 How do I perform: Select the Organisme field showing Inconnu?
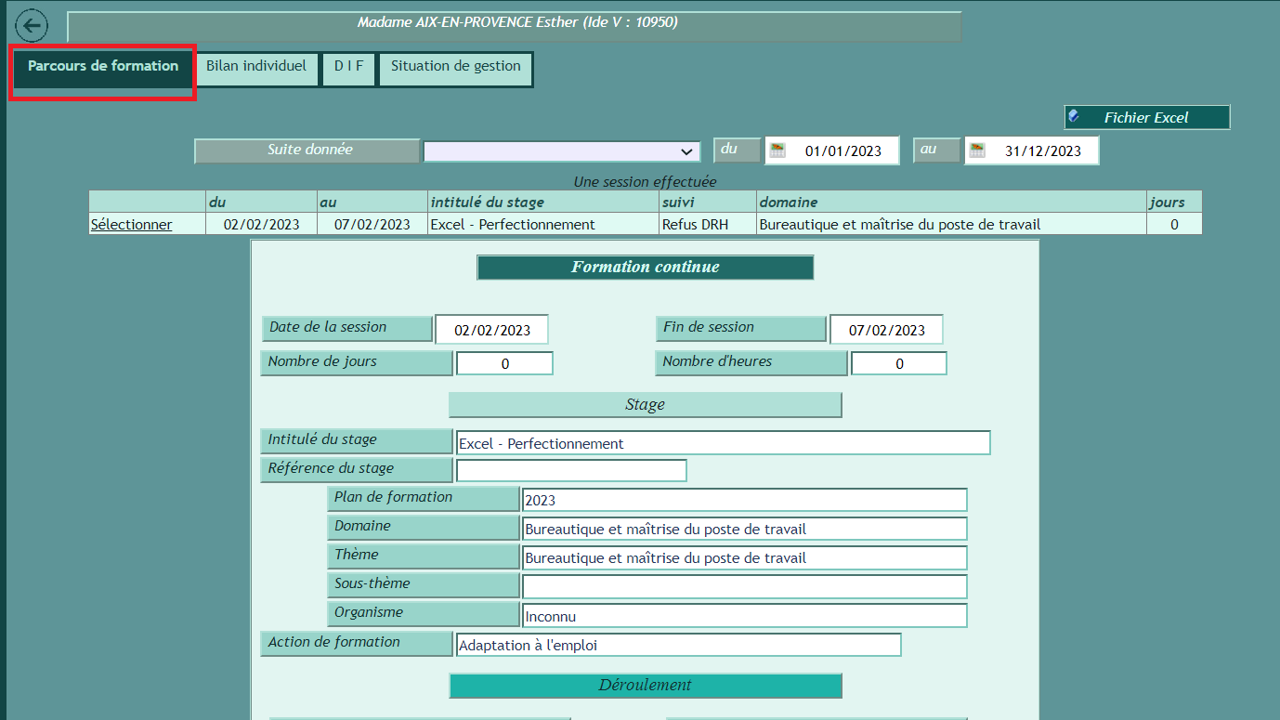tap(744, 616)
